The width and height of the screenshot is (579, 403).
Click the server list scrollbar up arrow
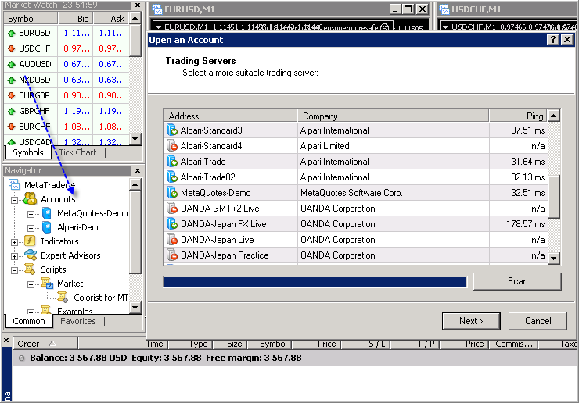click(553, 116)
